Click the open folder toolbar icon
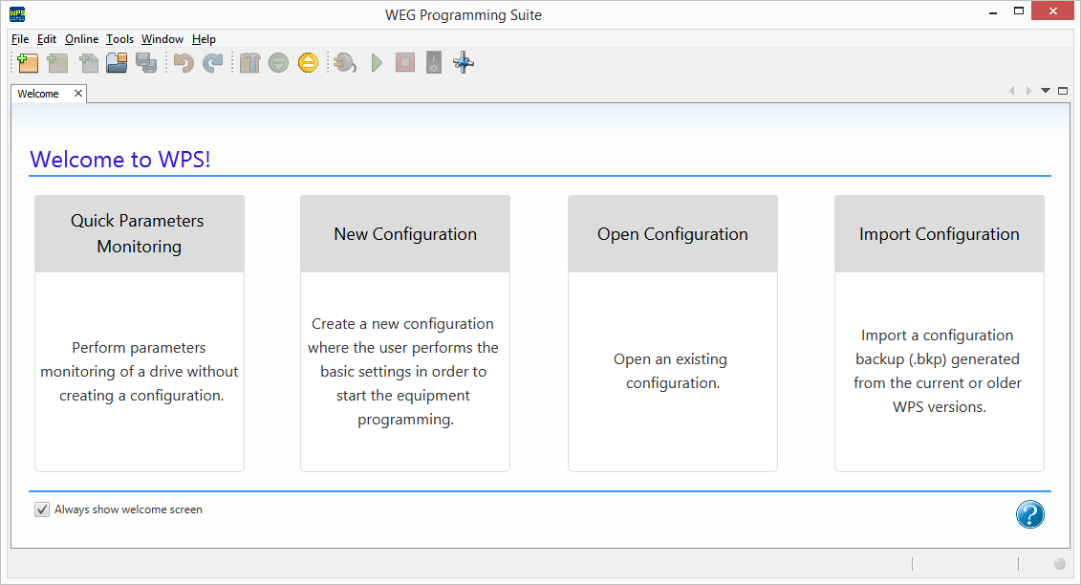Viewport: 1081px width, 585px height. coord(117,63)
